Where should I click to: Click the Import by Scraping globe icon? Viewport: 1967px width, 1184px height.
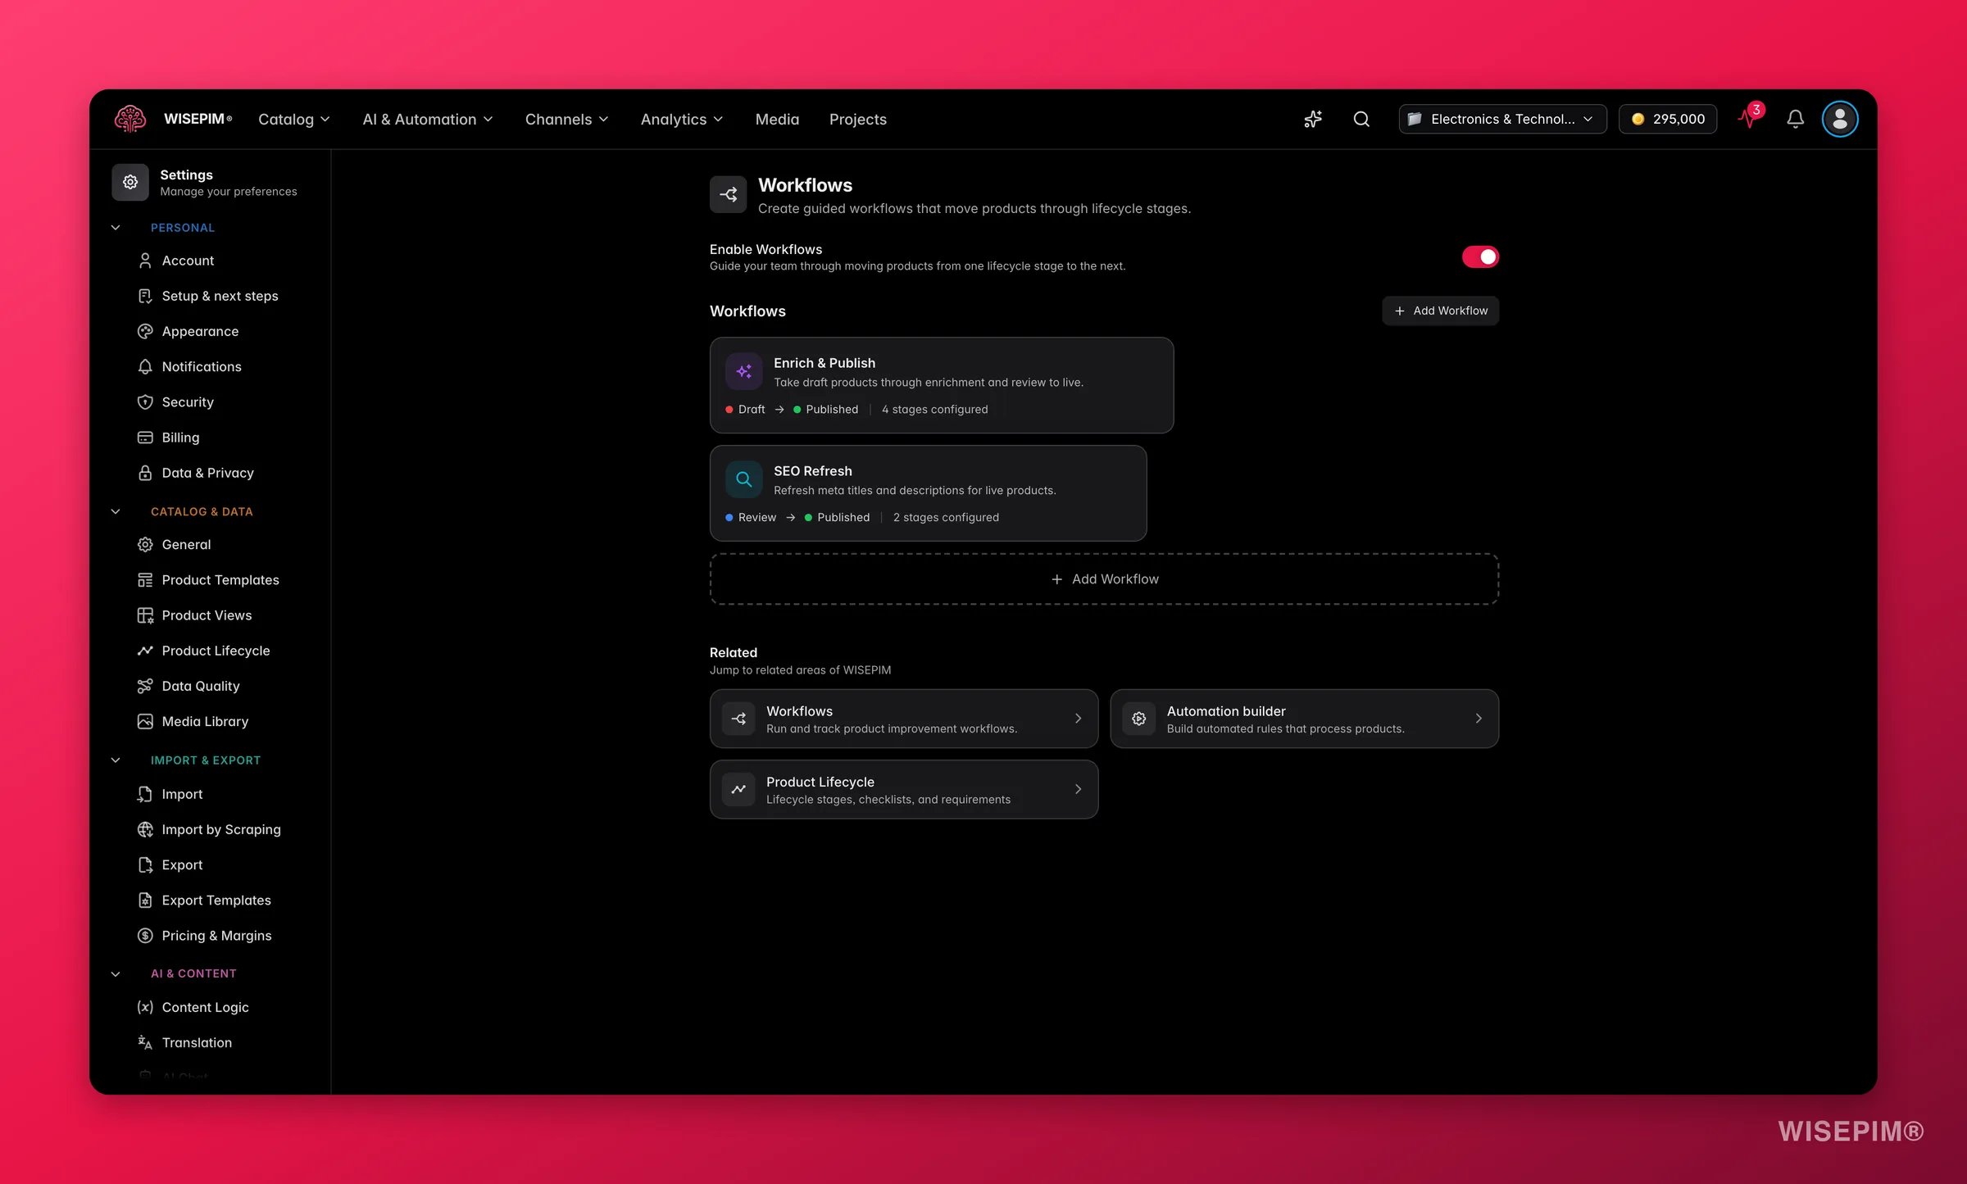145,829
